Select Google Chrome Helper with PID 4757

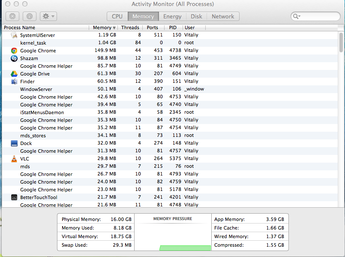click(170, 151)
